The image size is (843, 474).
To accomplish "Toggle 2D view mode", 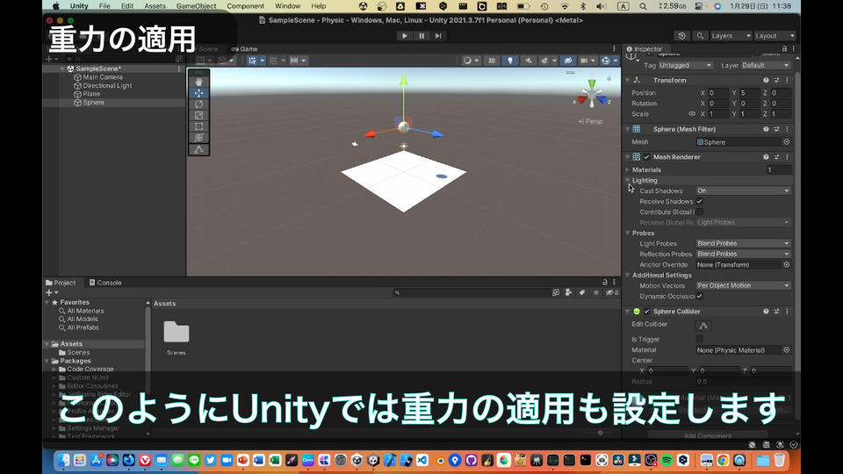I will coord(492,61).
